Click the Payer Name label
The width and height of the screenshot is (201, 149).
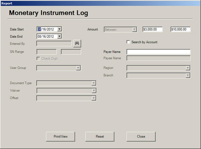pos(112,52)
